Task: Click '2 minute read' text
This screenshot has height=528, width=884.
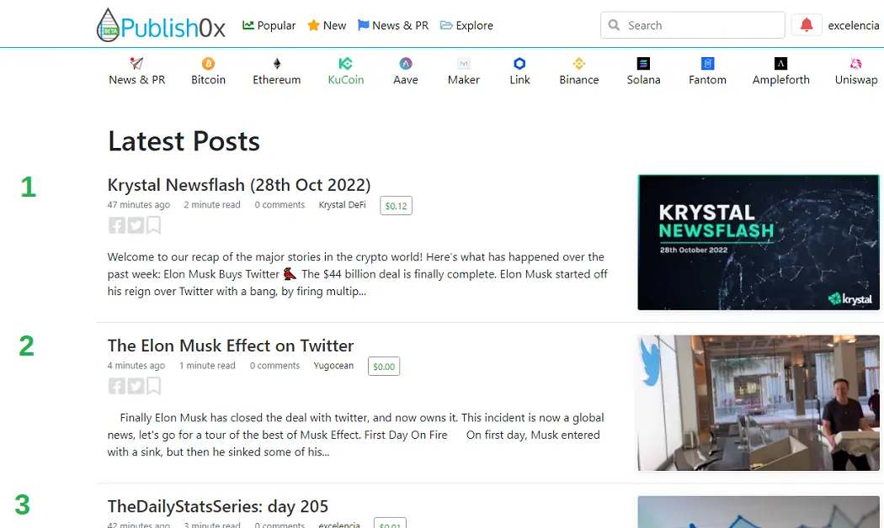Action: coord(212,205)
